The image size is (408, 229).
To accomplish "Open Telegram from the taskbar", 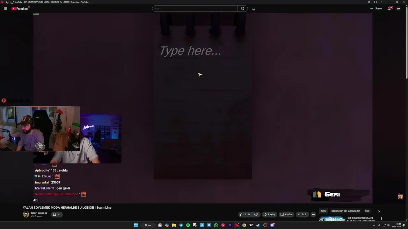I will [181, 225].
